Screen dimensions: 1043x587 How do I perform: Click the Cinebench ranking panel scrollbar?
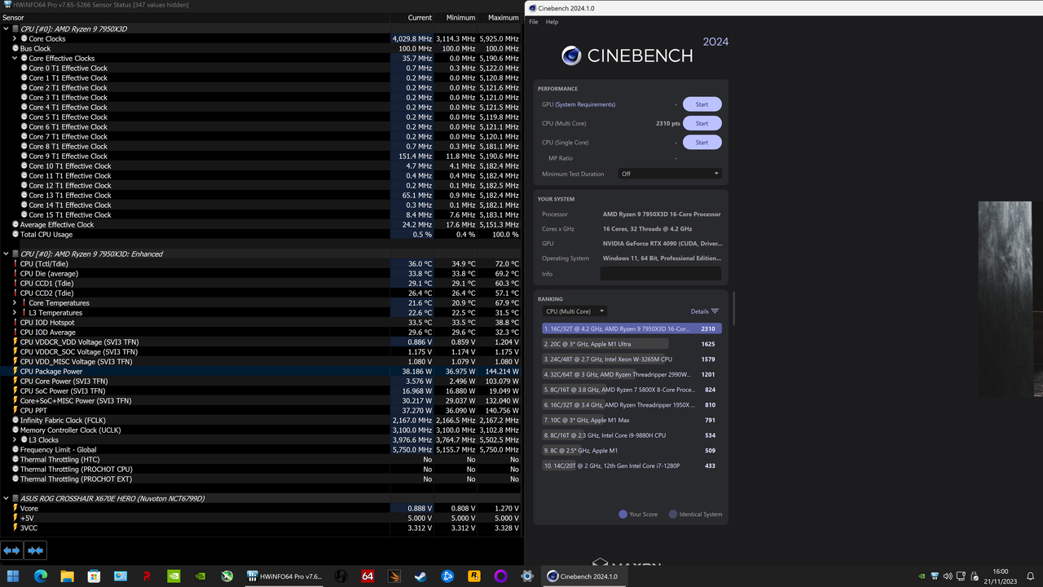[x=733, y=308]
